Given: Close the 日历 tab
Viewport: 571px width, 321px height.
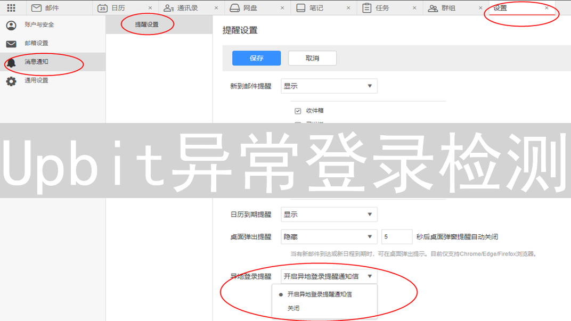Looking at the screenshot, I should pos(150,8).
